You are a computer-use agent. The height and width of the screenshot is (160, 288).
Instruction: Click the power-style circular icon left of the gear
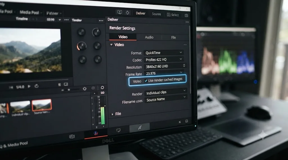pos(84,89)
